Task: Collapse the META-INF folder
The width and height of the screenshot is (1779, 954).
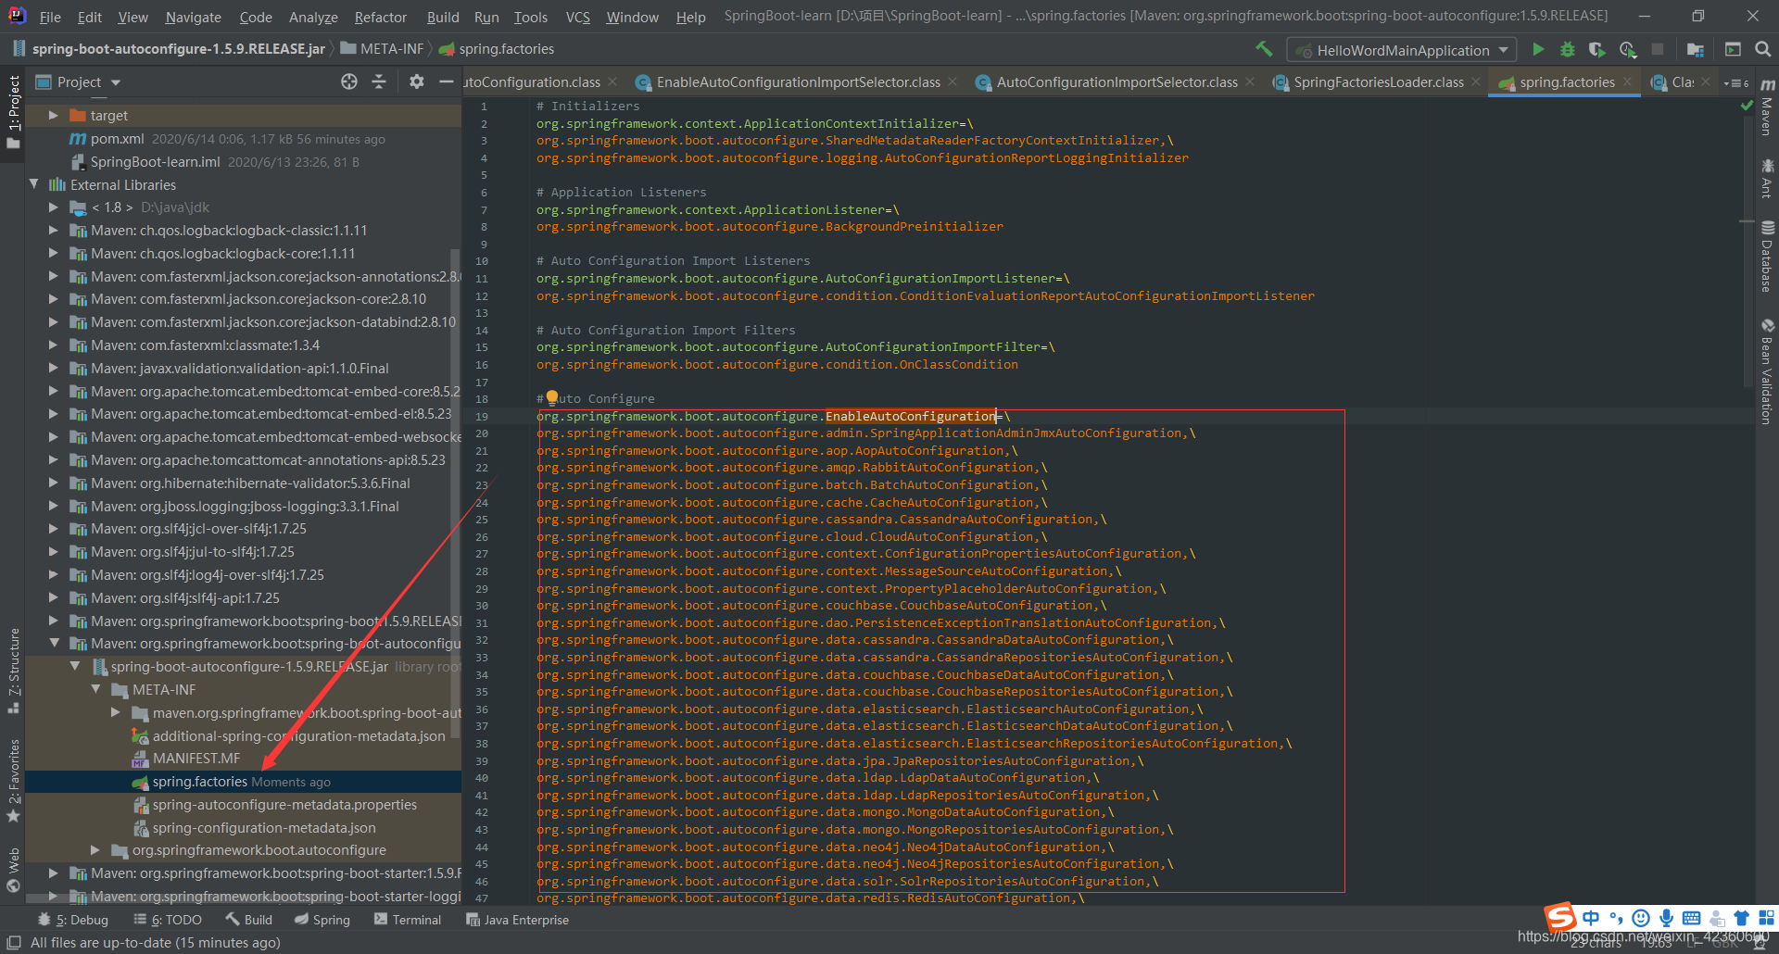Action: tap(95, 689)
